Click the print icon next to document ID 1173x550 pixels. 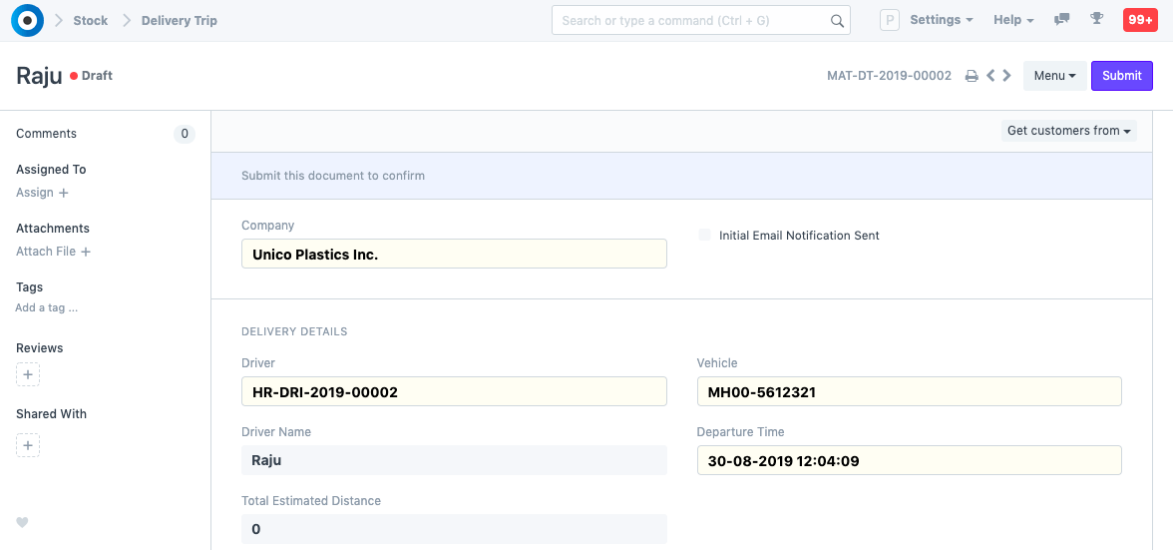click(972, 76)
